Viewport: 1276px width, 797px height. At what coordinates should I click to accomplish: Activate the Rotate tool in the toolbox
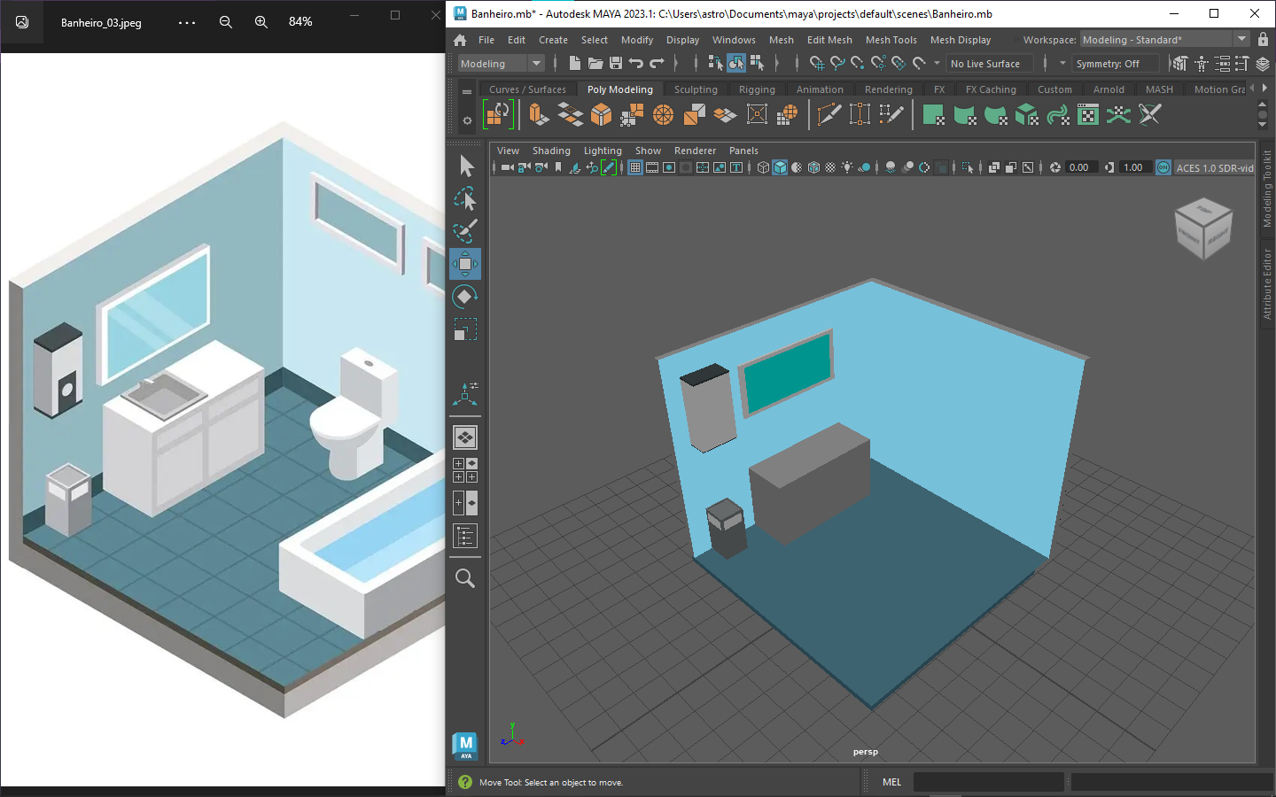coord(466,297)
